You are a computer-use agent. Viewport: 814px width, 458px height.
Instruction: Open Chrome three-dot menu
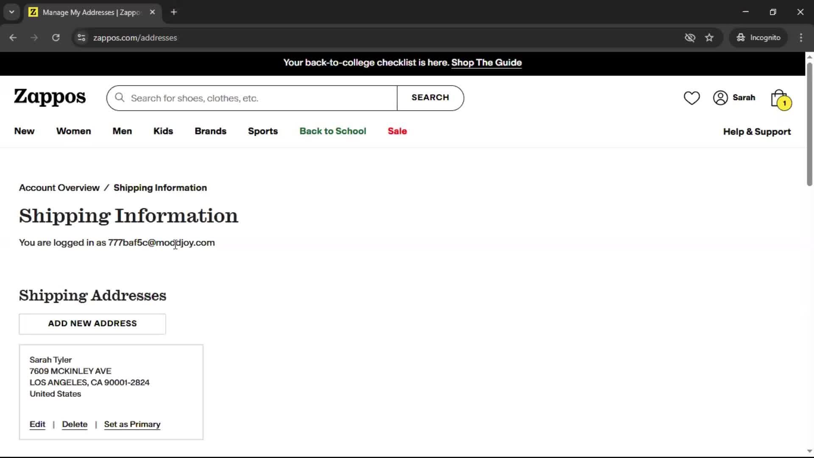(x=801, y=38)
